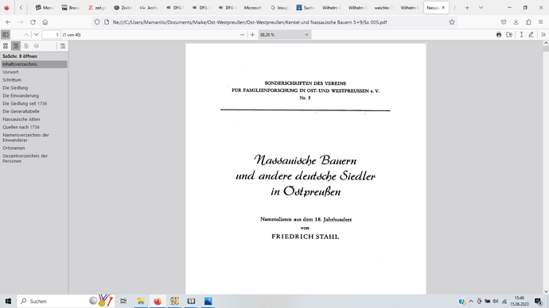Open the 88.28 % zoom dropdown
The image size is (549, 308).
coord(284,35)
